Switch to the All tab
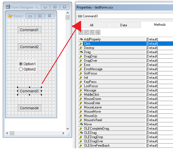This screenshot has width=173, height=154. 92,25
